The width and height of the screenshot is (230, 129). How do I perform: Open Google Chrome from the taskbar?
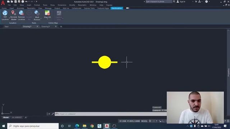(x=92, y=126)
